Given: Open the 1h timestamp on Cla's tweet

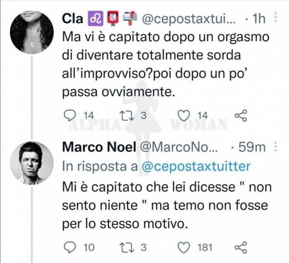Looking at the screenshot, I should pyautogui.click(x=258, y=19).
